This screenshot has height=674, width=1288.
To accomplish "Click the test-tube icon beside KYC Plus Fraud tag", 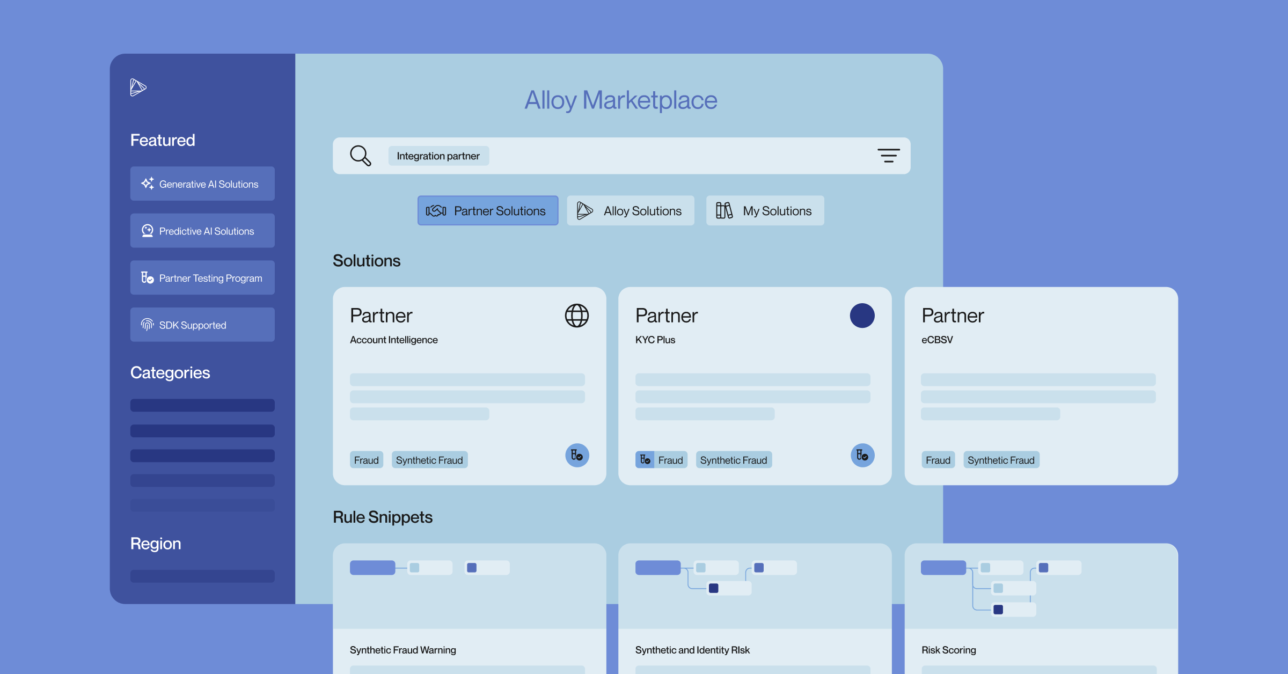I will (x=645, y=460).
